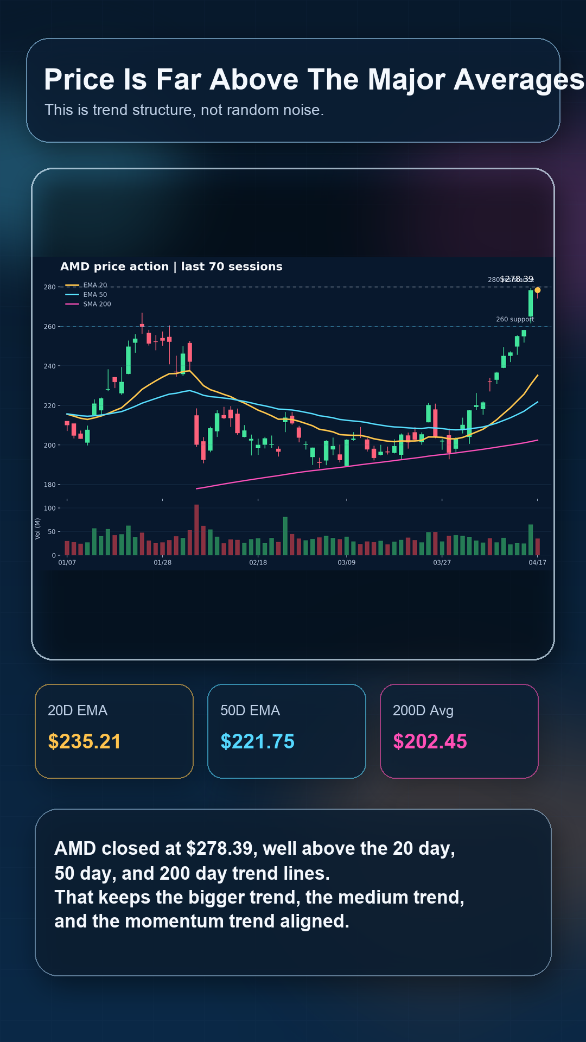Click the 03/27 date label

(x=442, y=563)
